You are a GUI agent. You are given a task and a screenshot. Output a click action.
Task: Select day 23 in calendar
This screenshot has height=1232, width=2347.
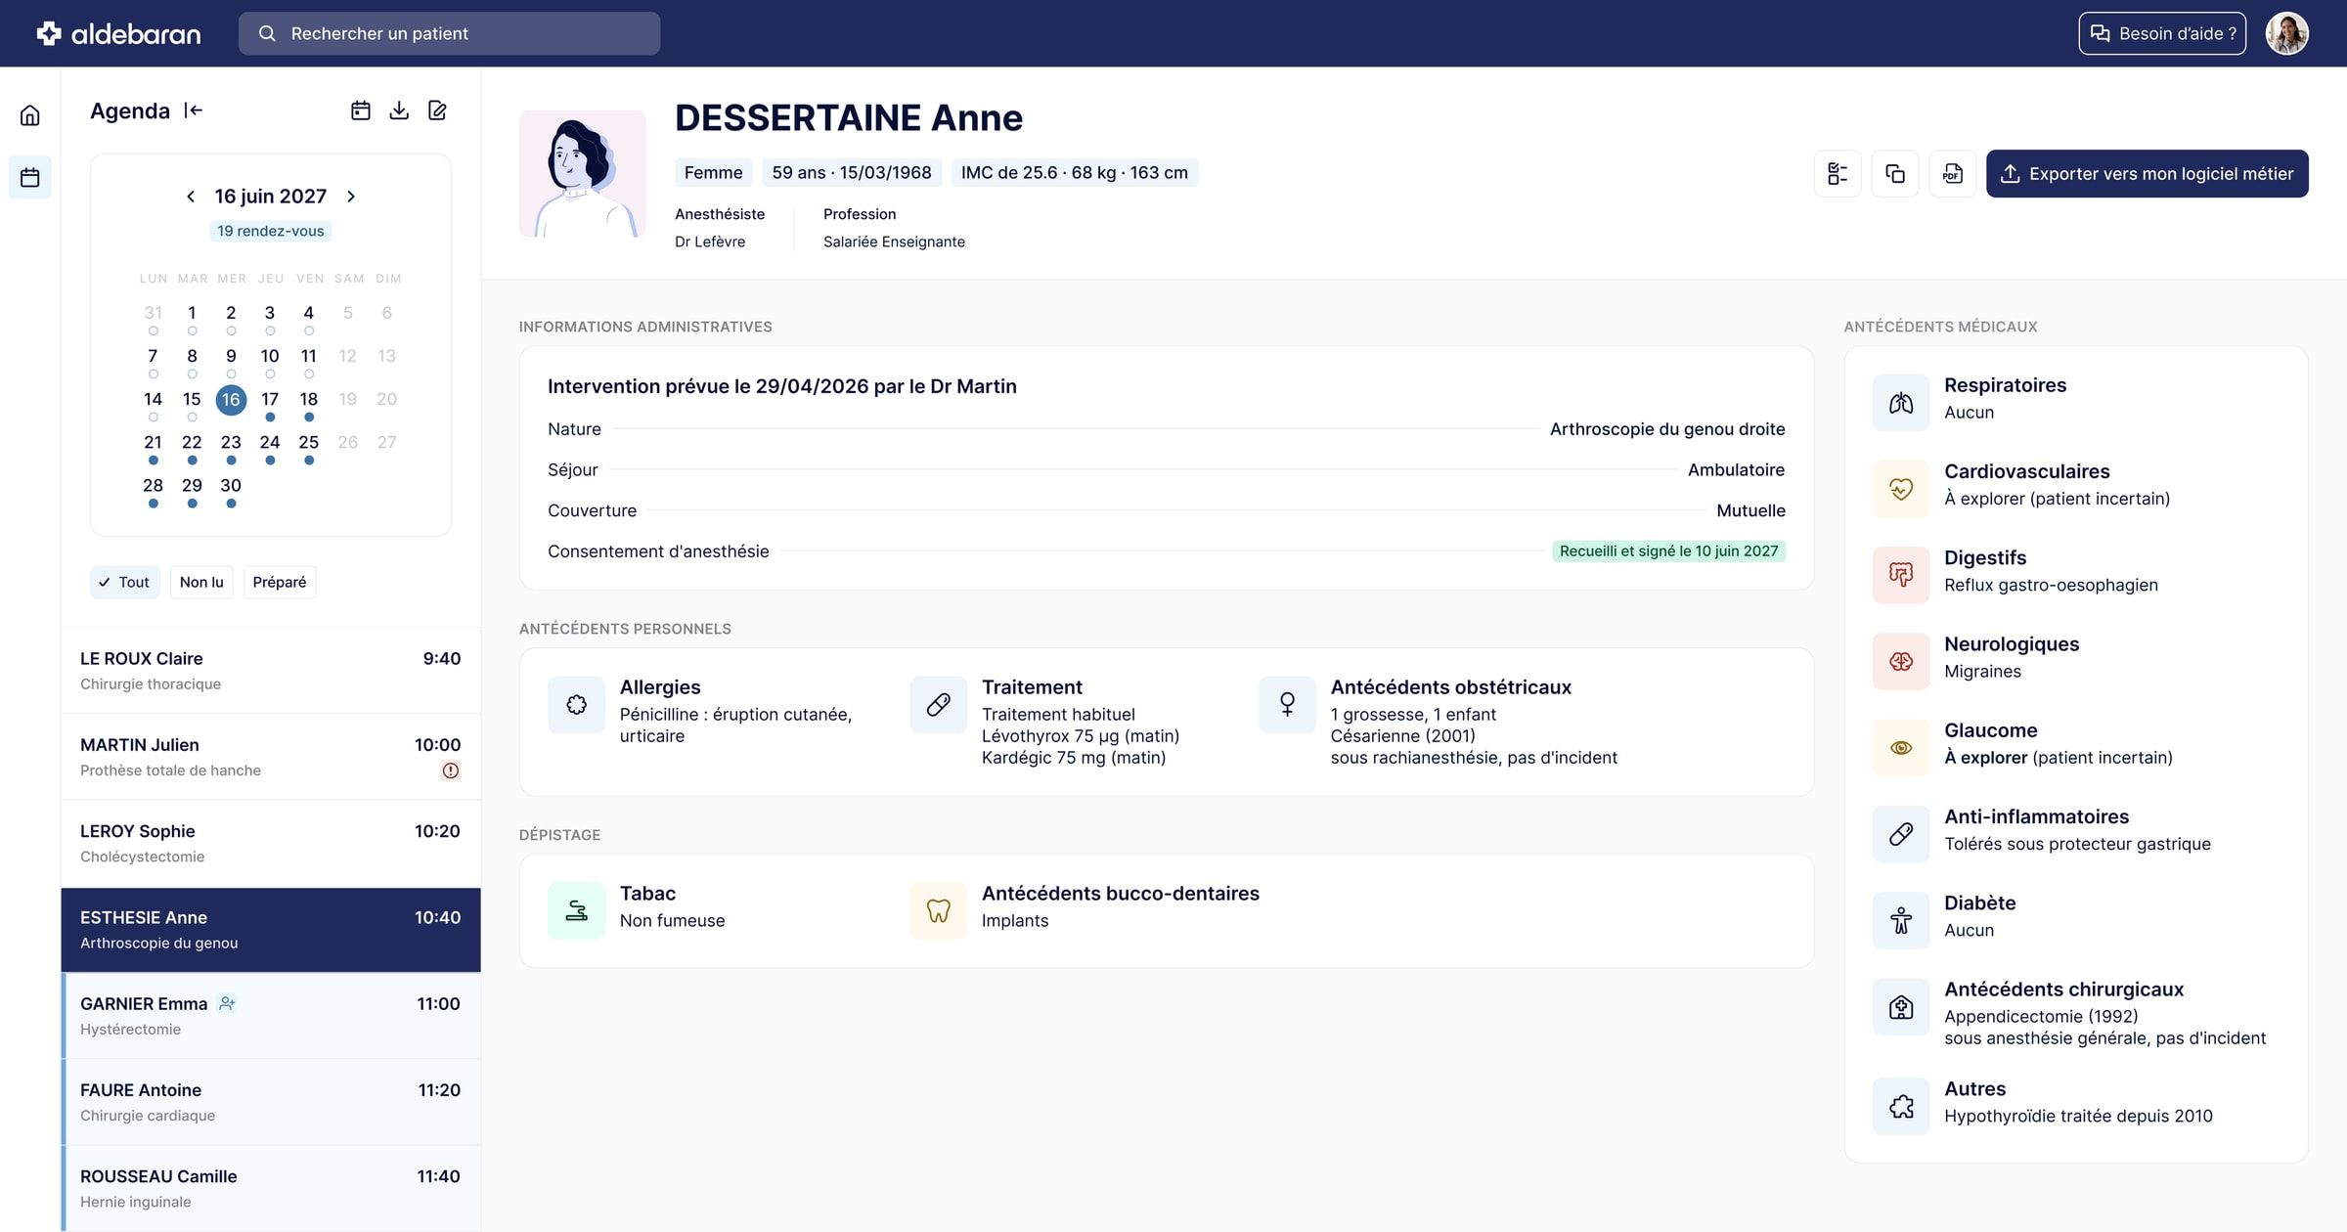[231, 444]
